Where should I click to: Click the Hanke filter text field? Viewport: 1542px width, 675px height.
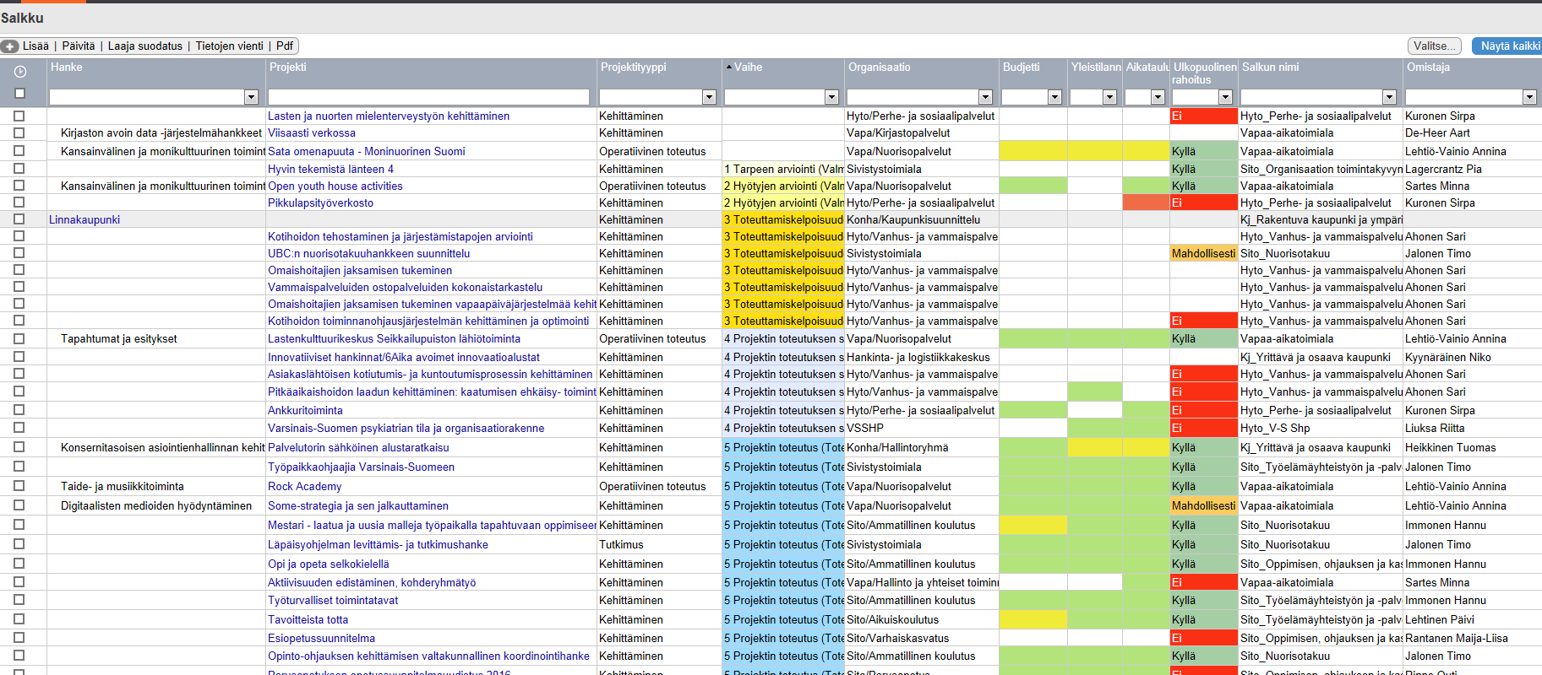147,97
